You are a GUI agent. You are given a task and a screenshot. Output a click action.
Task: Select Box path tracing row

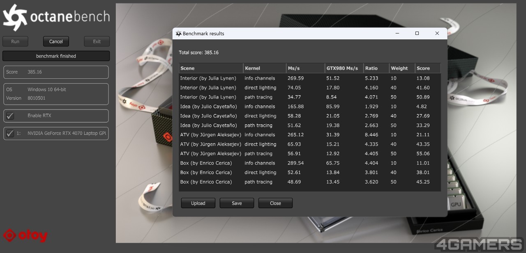click(x=310, y=182)
